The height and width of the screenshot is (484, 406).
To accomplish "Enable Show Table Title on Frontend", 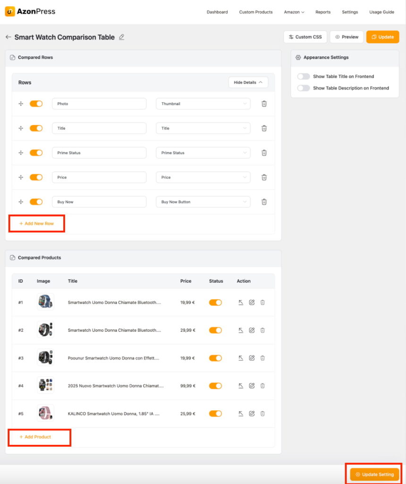I will [304, 76].
